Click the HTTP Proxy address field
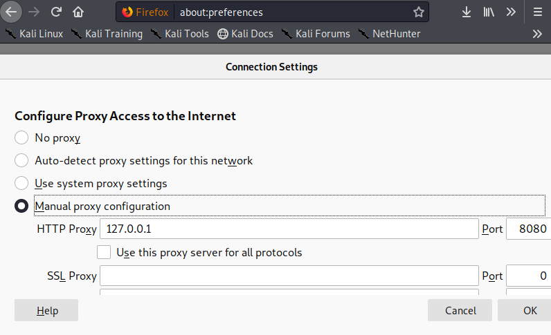The height and width of the screenshot is (335, 551). (289, 229)
